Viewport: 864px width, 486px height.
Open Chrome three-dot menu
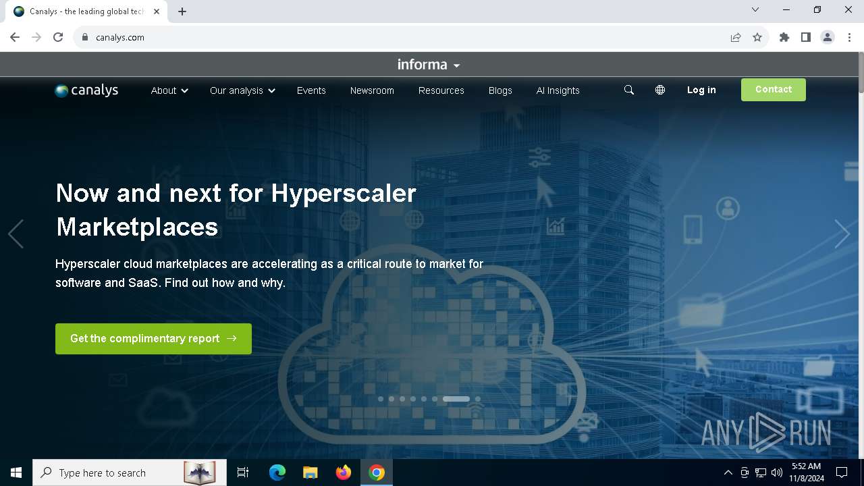click(x=849, y=37)
